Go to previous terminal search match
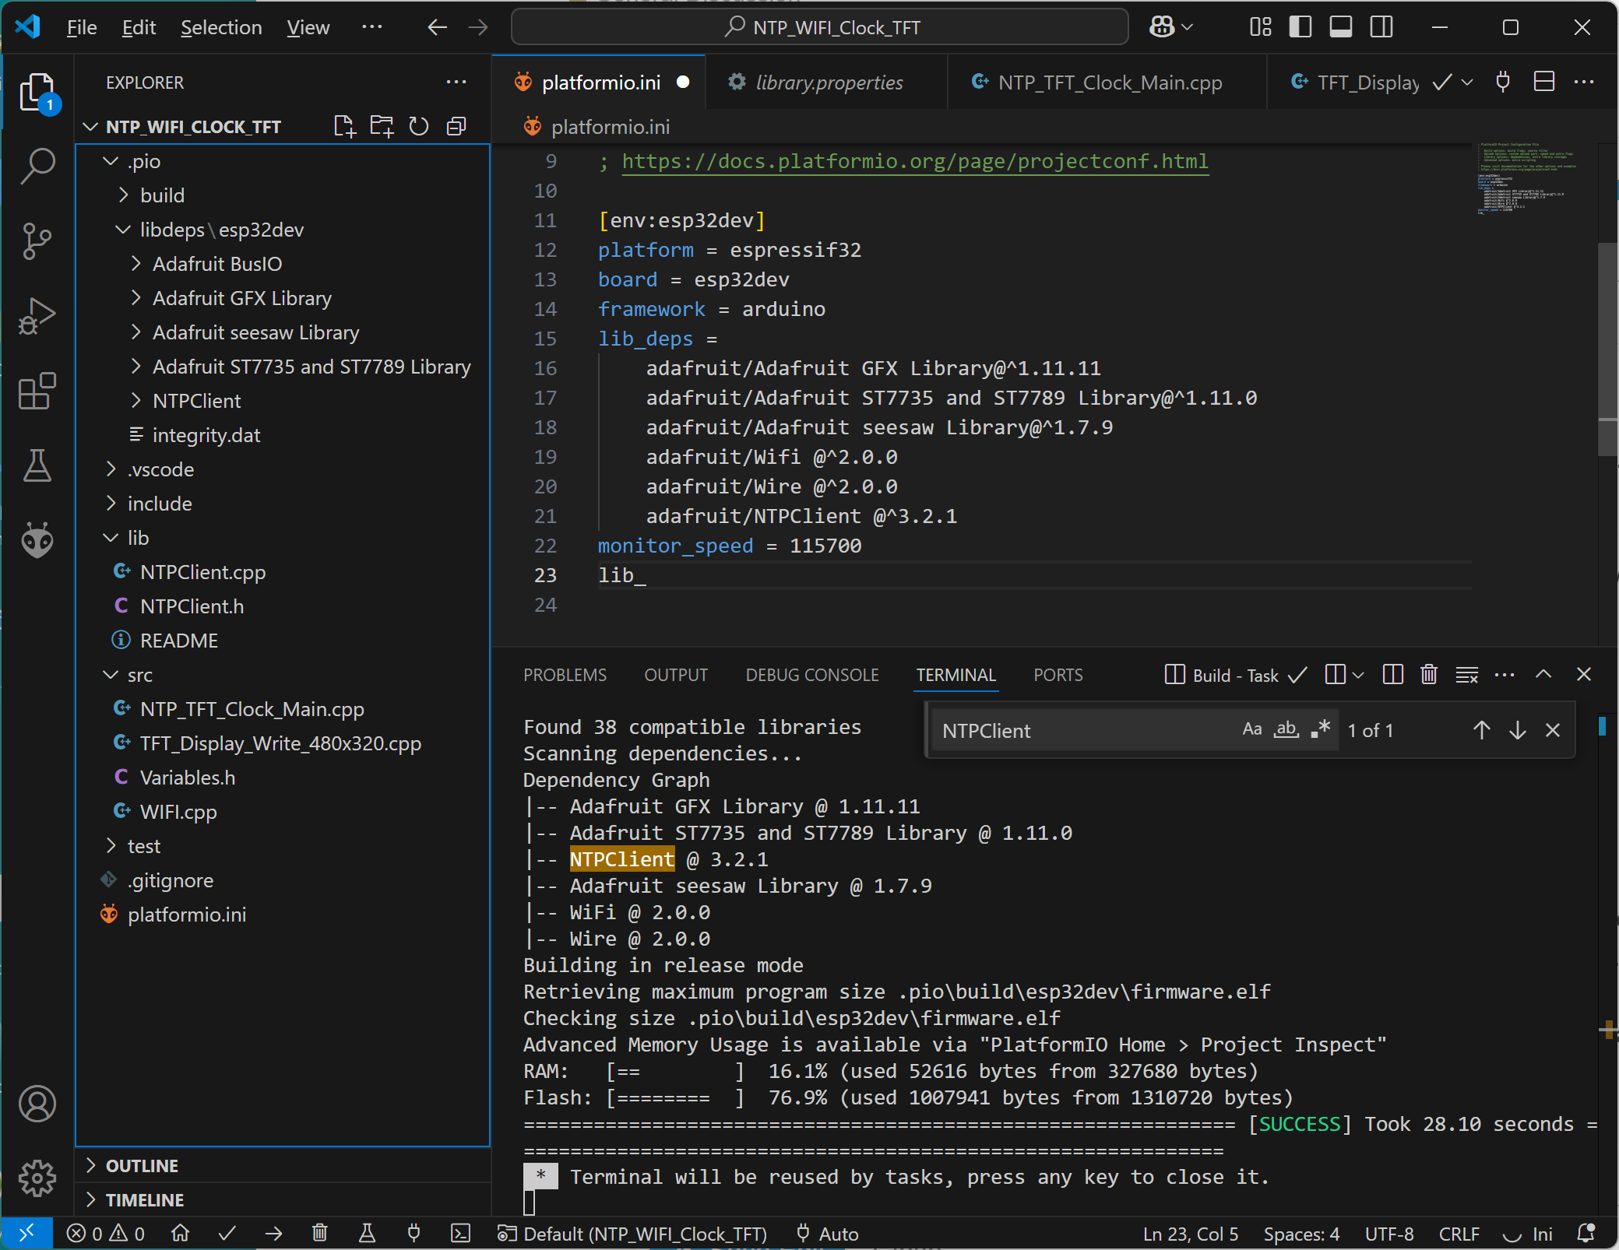The image size is (1619, 1250). [1482, 730]
